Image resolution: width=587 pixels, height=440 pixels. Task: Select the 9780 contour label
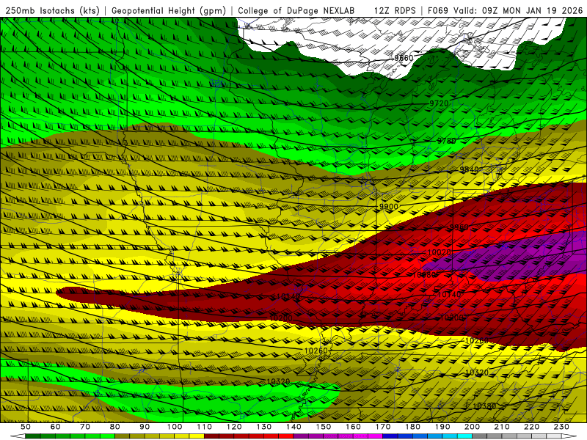pos(447,141)
